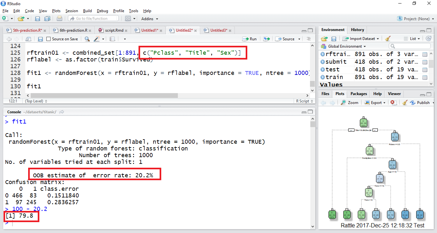Open the Import Dataset dropdown
This screenshot has width=437, height=233.
click(x=361, y=39)
